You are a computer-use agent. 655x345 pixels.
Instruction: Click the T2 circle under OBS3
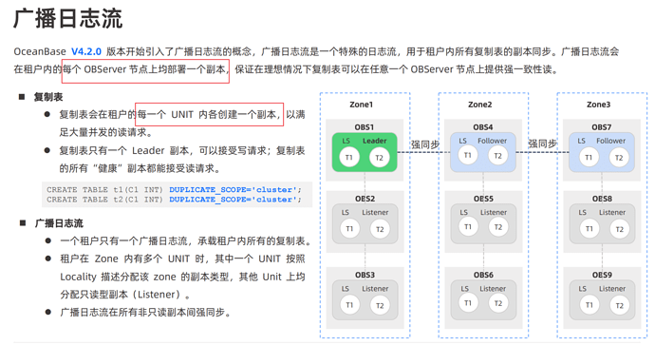point(380,305)
